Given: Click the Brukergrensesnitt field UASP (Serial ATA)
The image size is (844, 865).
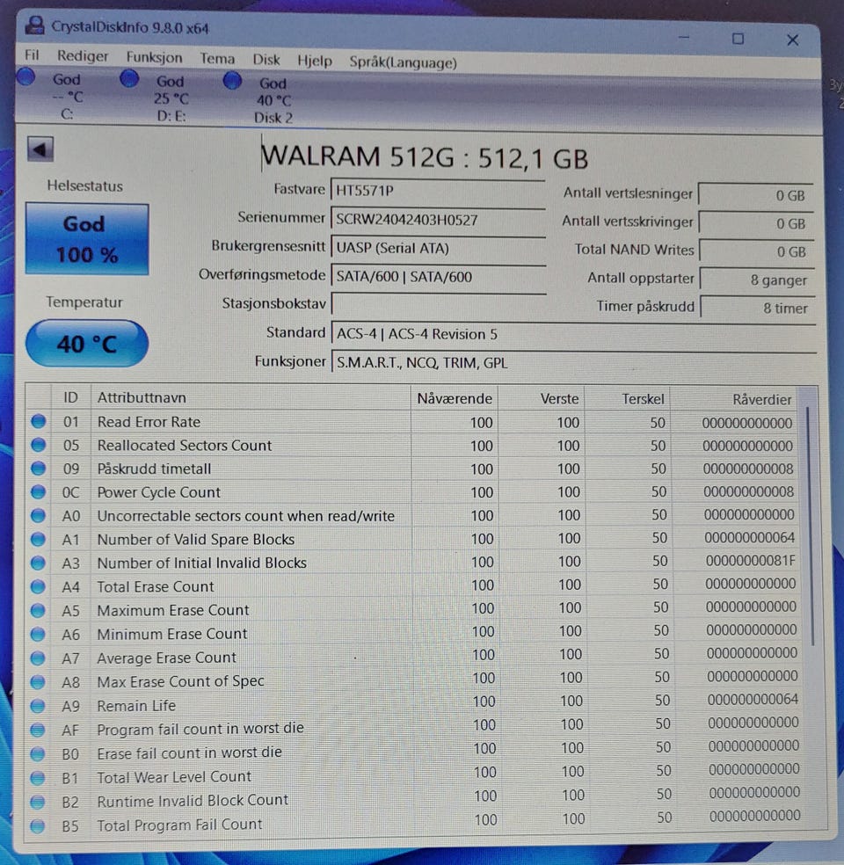Looking at the screenshot, I should pos(439,248).
